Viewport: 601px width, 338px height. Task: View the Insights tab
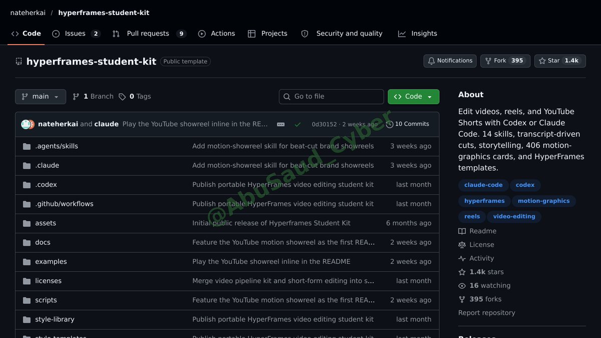point(418,34)
